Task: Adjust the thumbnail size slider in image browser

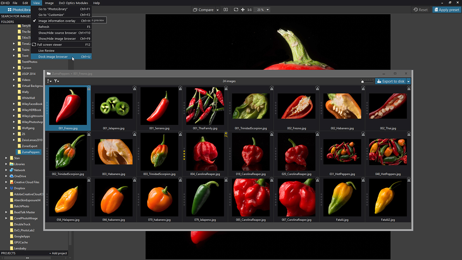Action: (367, 81)
